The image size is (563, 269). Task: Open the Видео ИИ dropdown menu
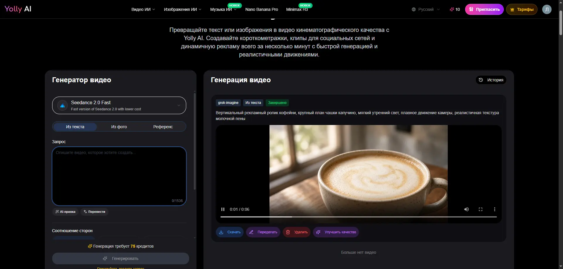[143, 9]
